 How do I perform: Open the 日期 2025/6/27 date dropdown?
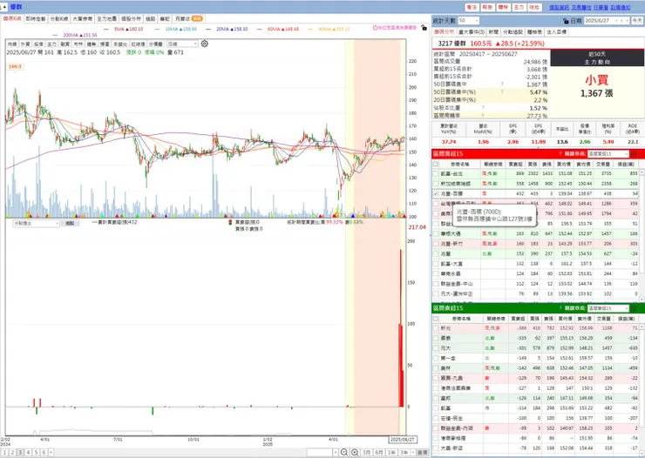coord(607,20)
